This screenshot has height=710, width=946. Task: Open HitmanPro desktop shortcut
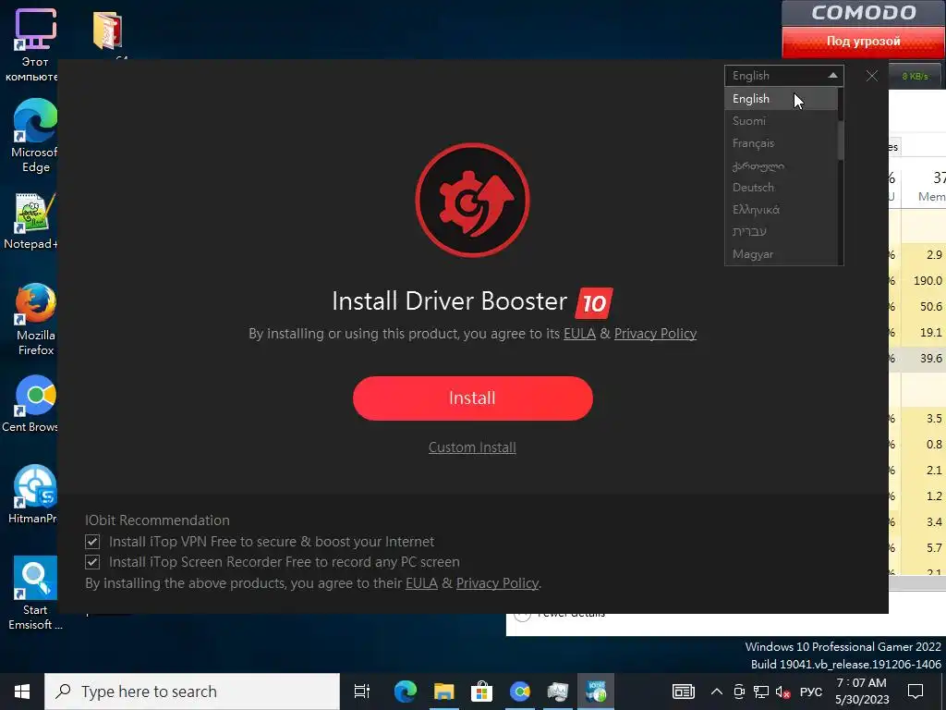pyautogui.click(x=33, y=495)
